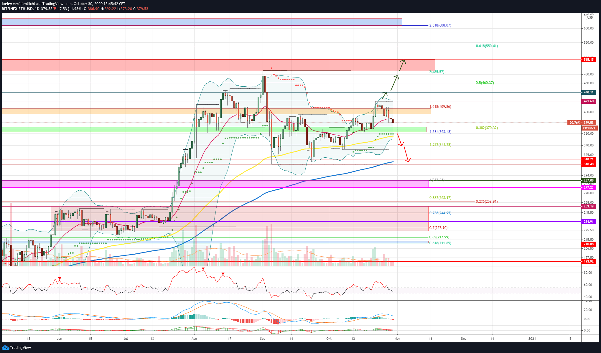
Task: Click the 20.00 tick on the MACD pane
Action: coord(588,310)
